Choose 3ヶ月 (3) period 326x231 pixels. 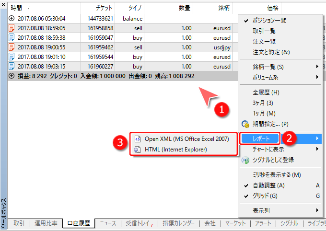[280, 103]
